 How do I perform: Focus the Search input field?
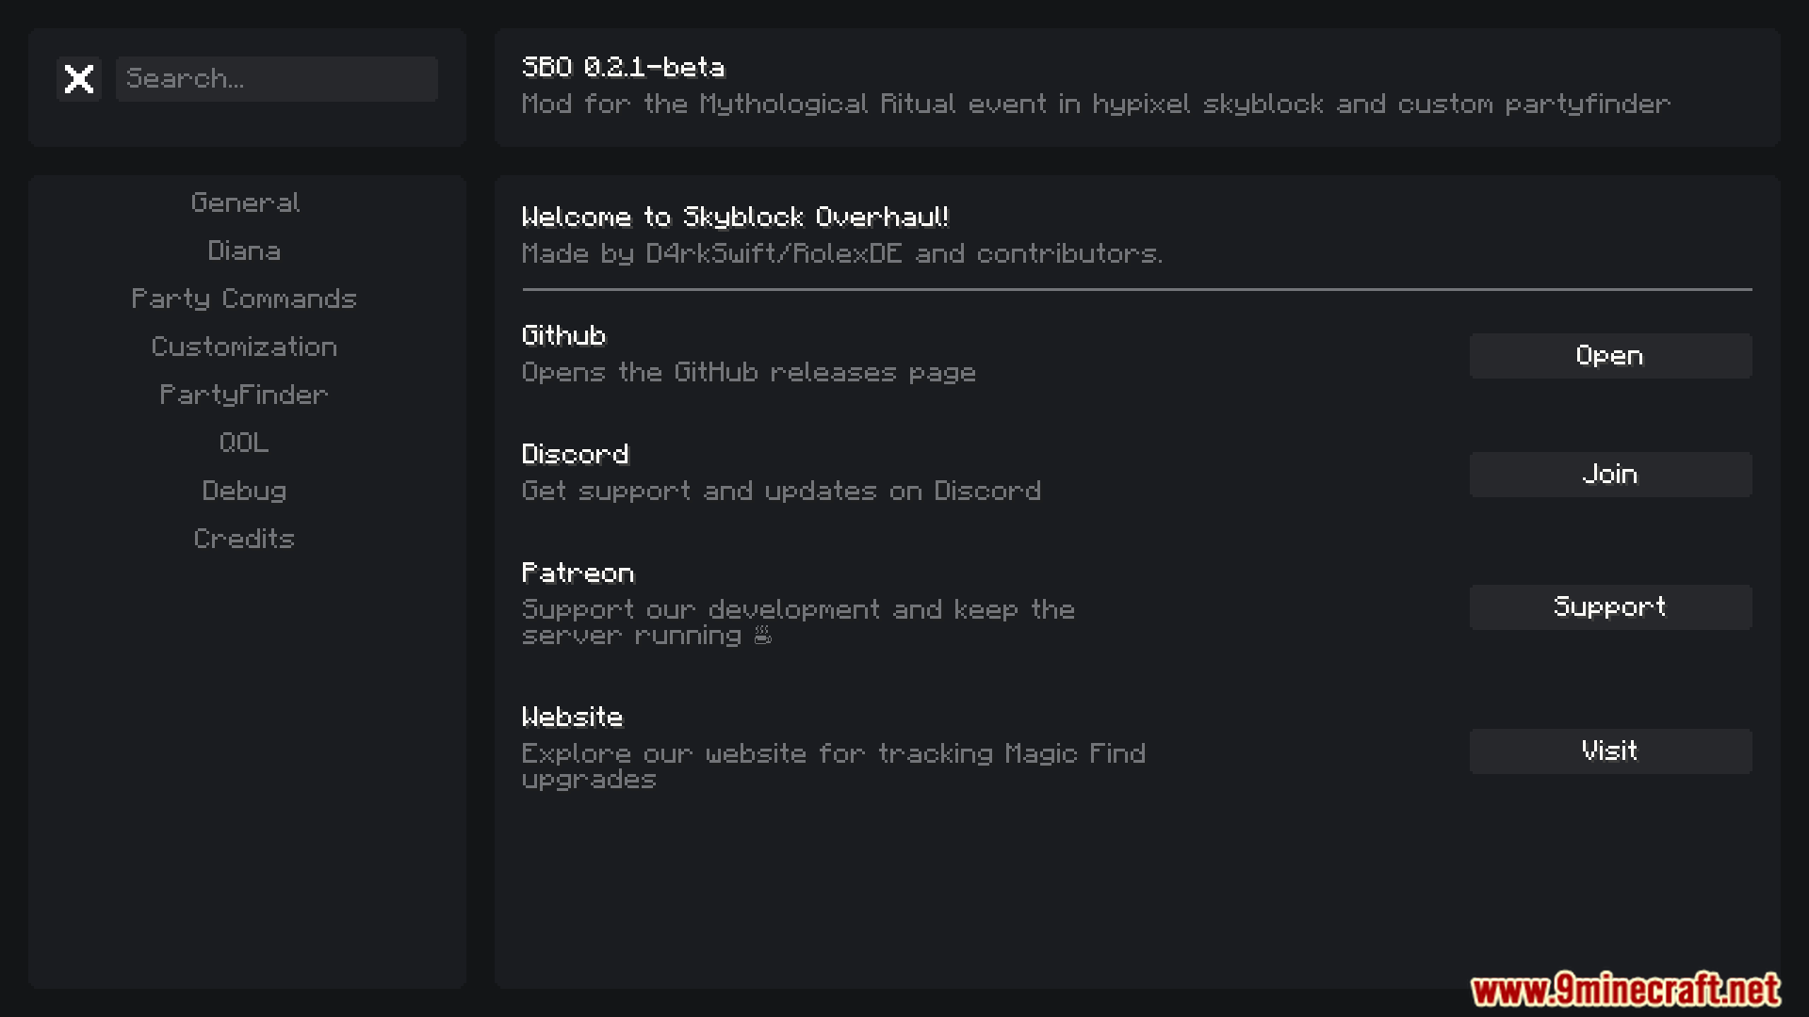pos(276,79)
